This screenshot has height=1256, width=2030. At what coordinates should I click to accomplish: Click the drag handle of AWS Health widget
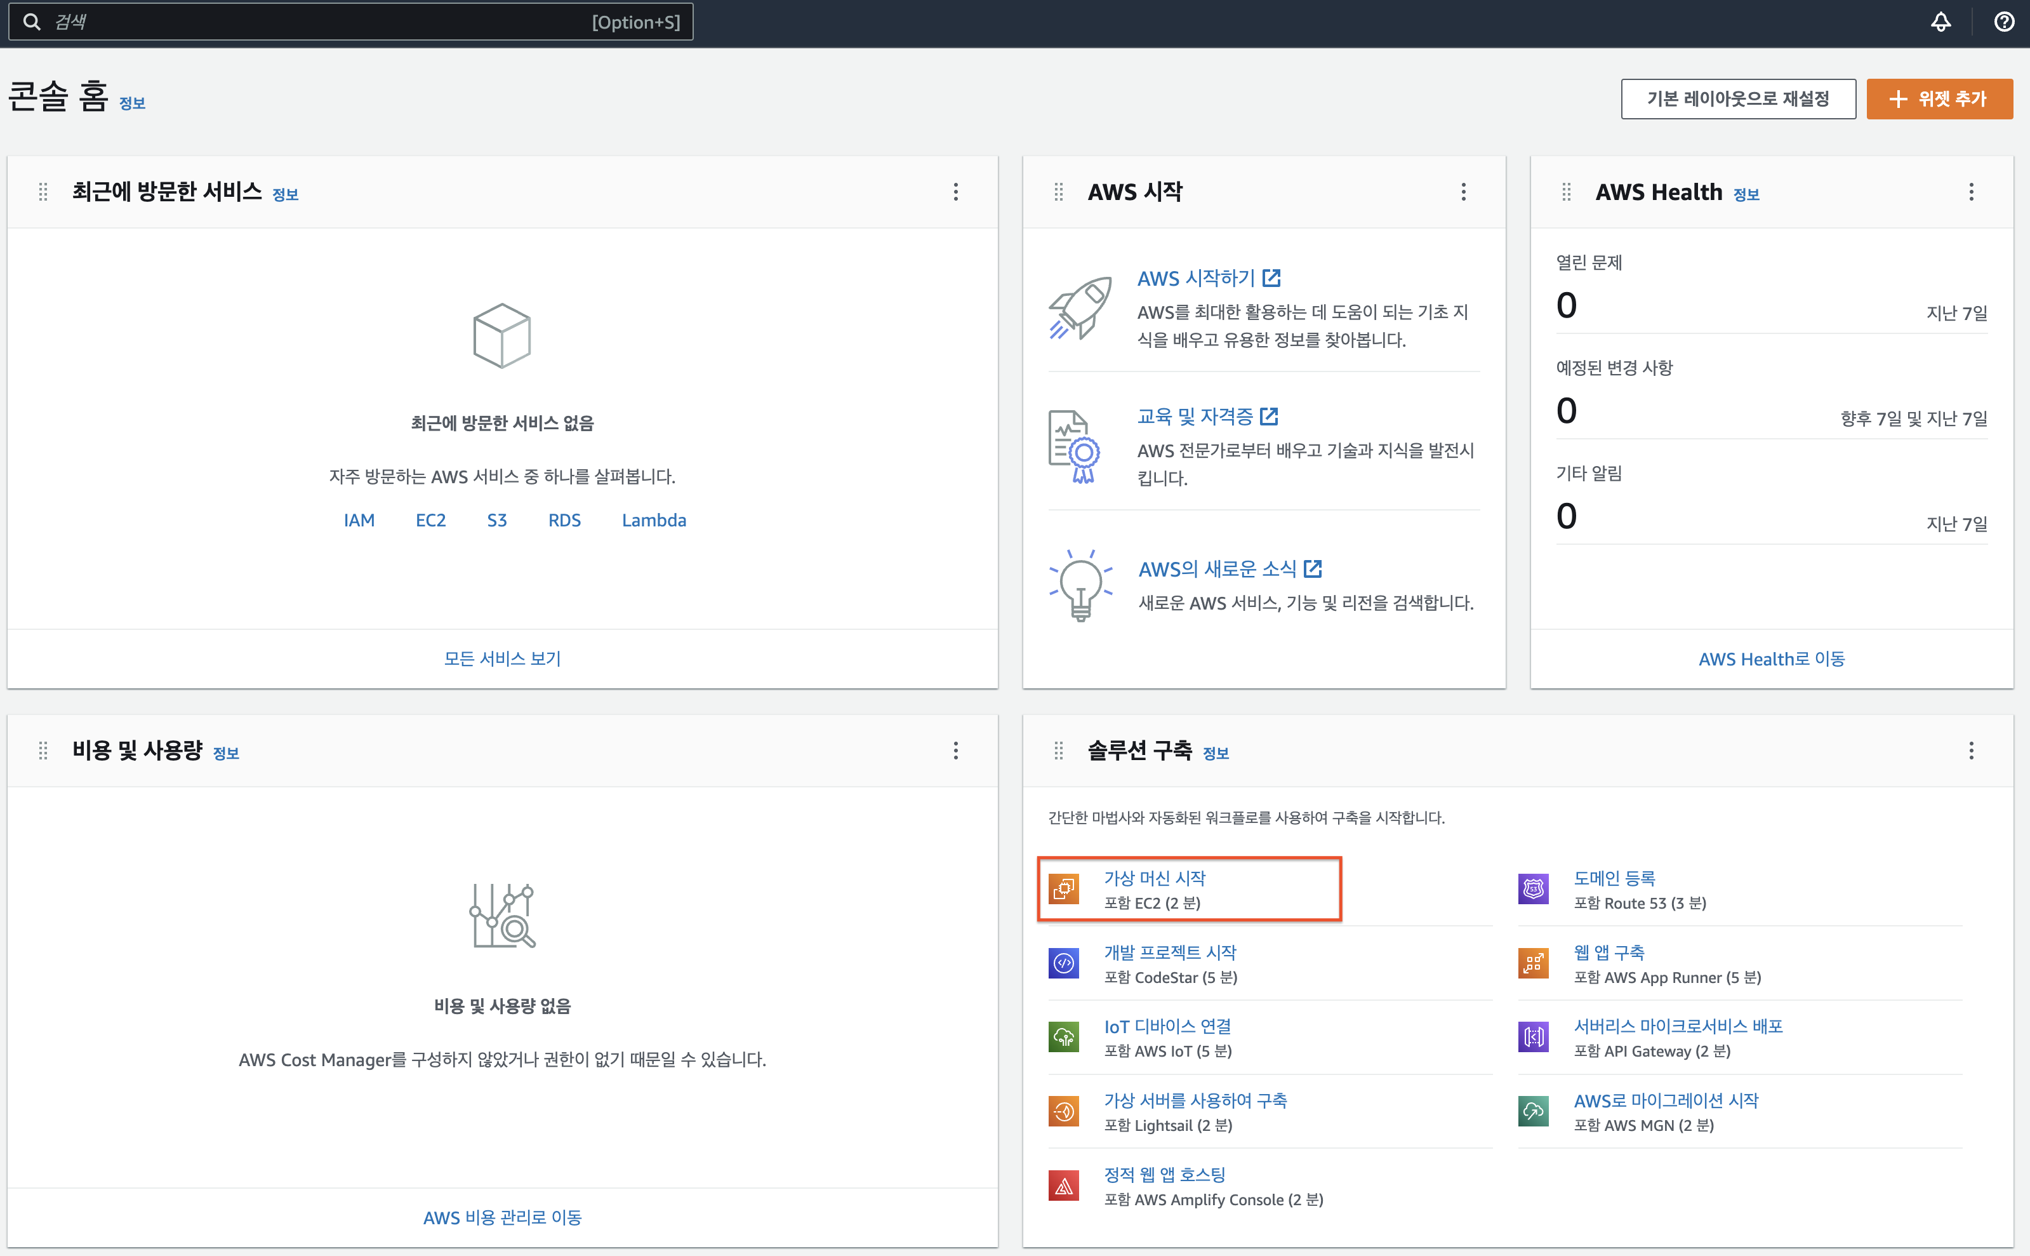coord(1566,193)
